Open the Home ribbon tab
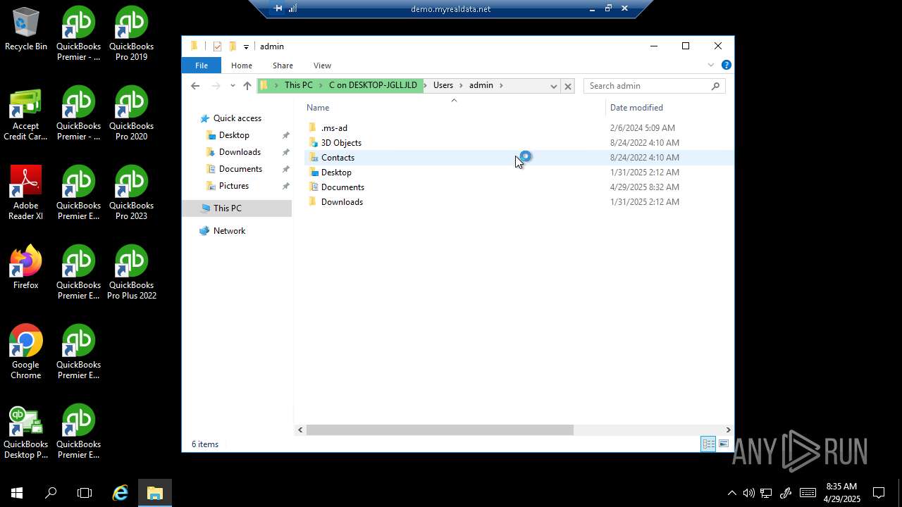The image size is (902, 507). pos(242,65)
